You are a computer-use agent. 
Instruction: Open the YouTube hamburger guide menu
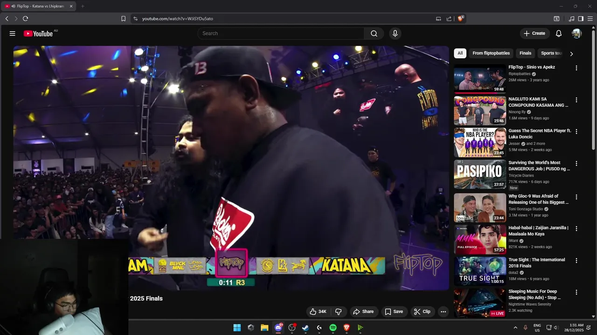13,33
